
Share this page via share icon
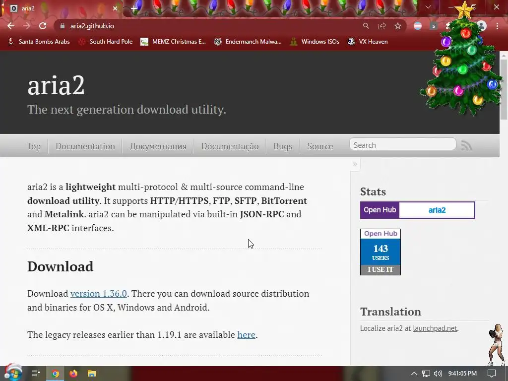click(x=382, y=26)
